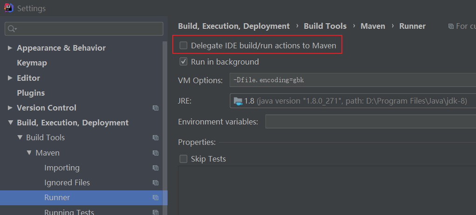Select Running Tests under Maven
This screenshot has height=215, width=476.
(69, 212)
